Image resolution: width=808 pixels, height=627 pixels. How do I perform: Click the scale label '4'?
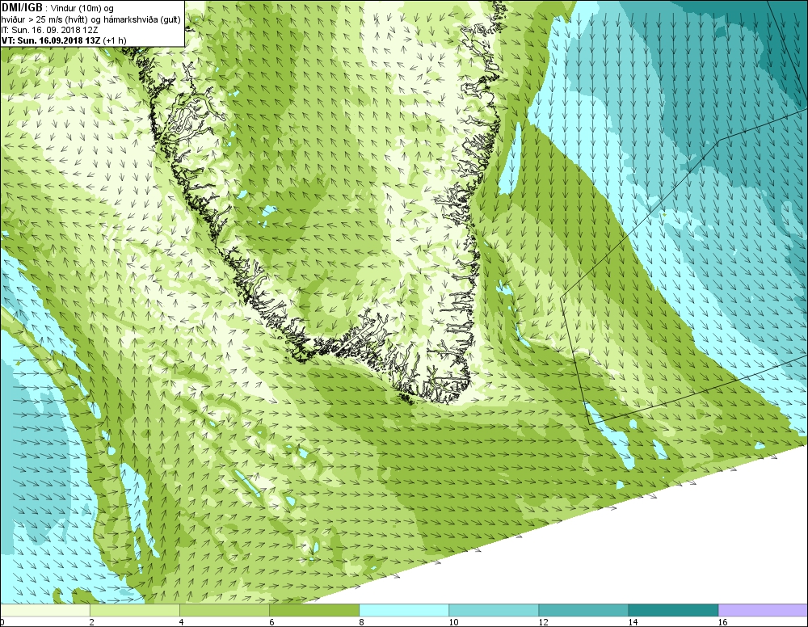[x=181, y=622]
